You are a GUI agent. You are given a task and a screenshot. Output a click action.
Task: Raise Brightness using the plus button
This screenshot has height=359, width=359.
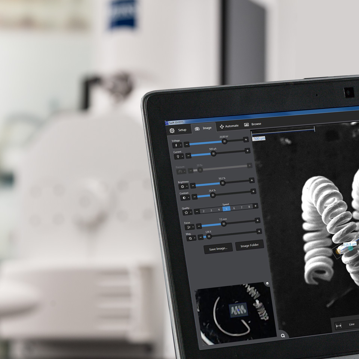point(252,180)
